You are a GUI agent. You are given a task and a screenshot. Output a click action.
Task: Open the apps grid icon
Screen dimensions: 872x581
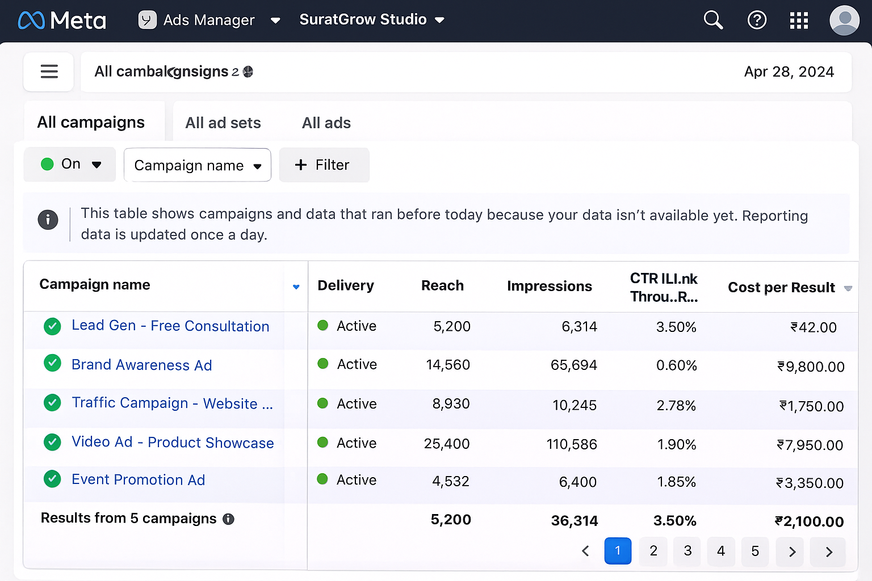coord(799,20)
